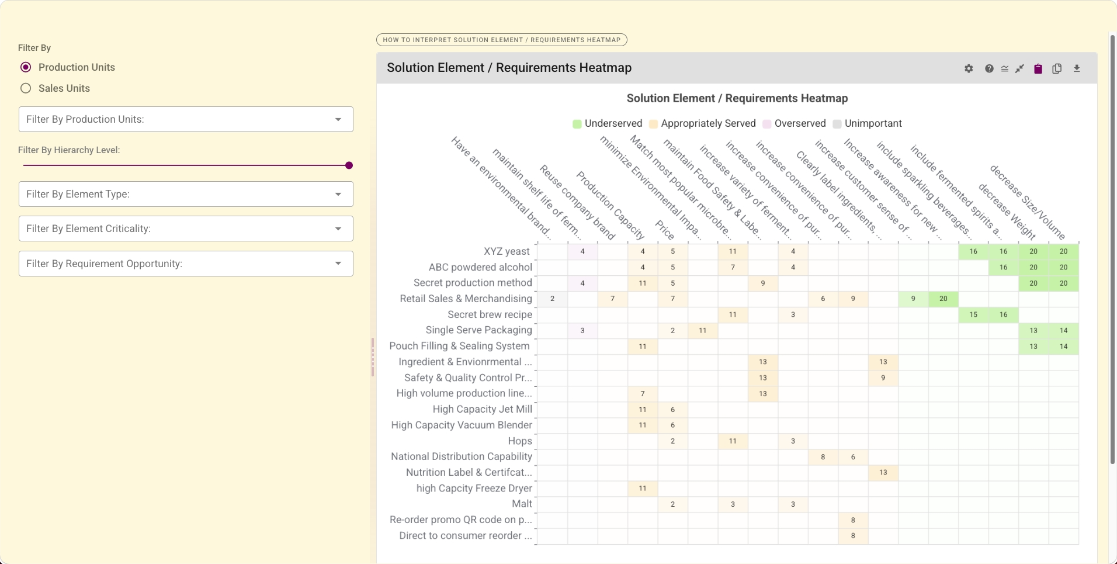
Task: Click cell 11 in Pouch Filling row
Action: 643,346
